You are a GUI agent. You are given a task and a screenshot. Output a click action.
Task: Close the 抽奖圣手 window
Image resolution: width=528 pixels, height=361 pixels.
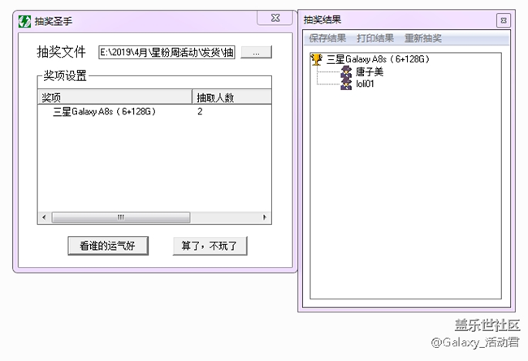tap(276, 16)
